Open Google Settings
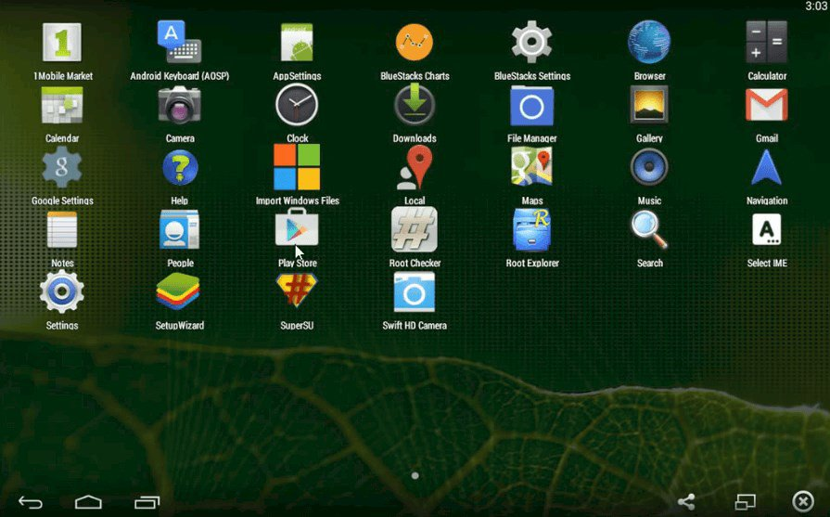 pyautogui.click(x=62, y=167)
